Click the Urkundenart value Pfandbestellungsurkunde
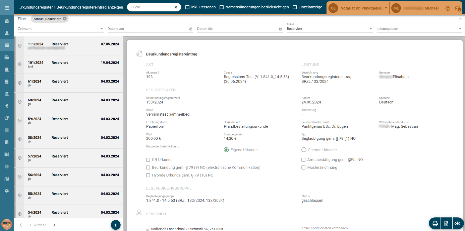This screenshot has height=231, width=465. [246, 126]
